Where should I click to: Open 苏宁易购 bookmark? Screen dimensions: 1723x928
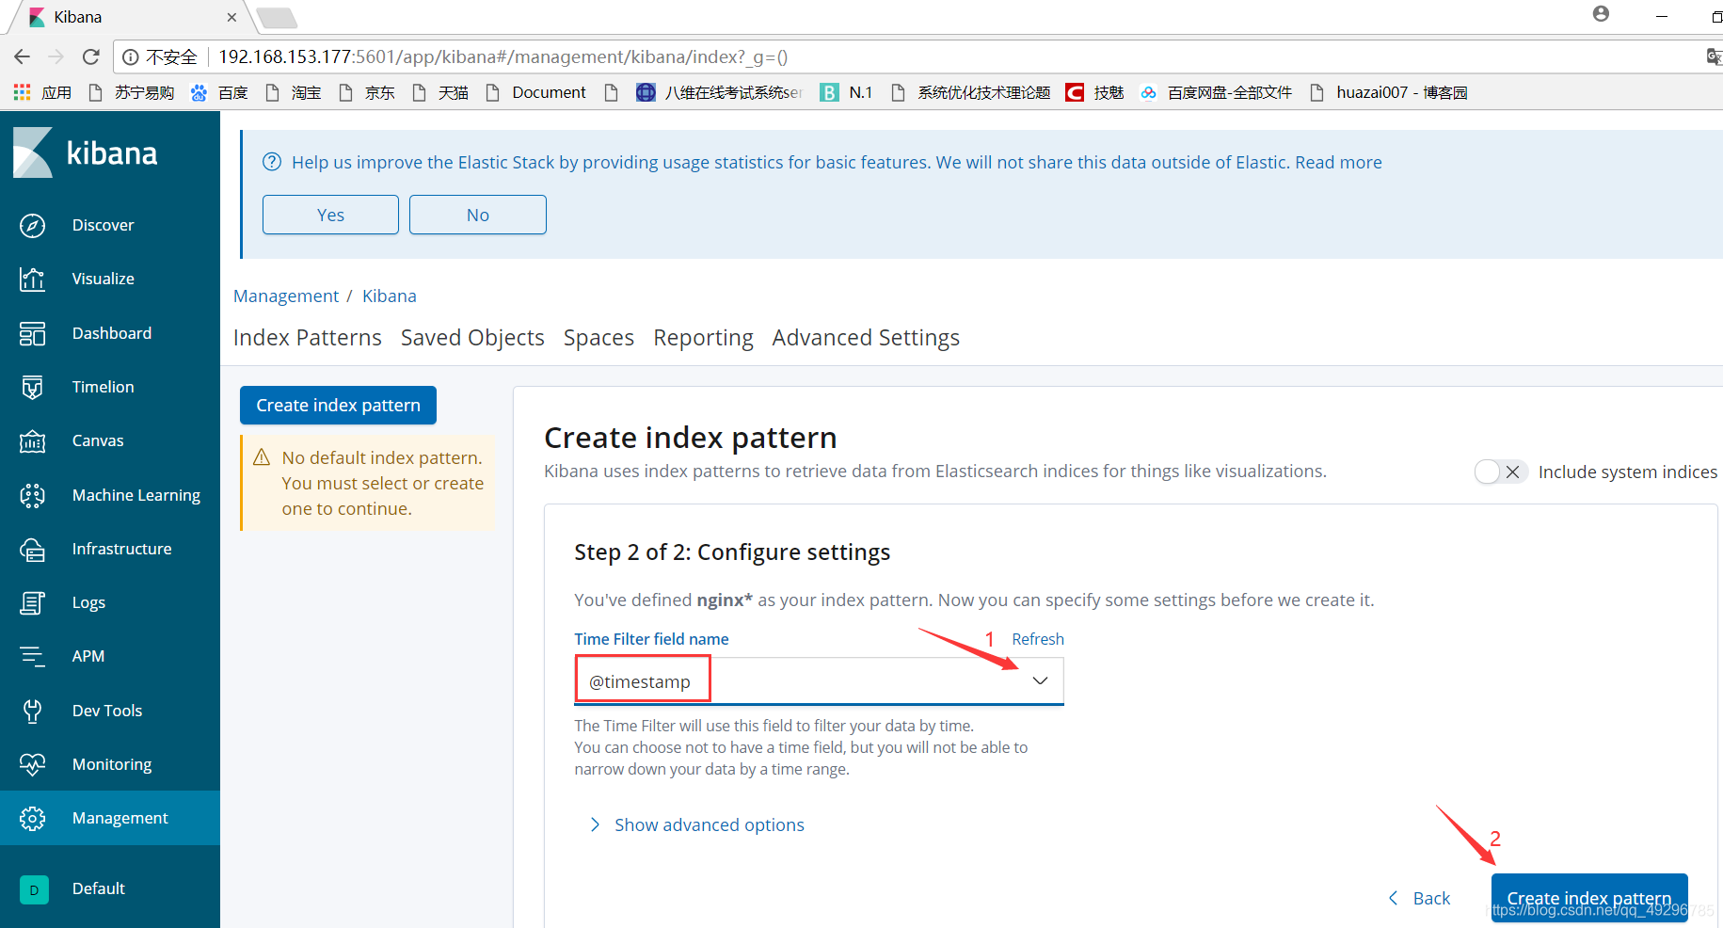pyautogui.click(x=132, y=92)
